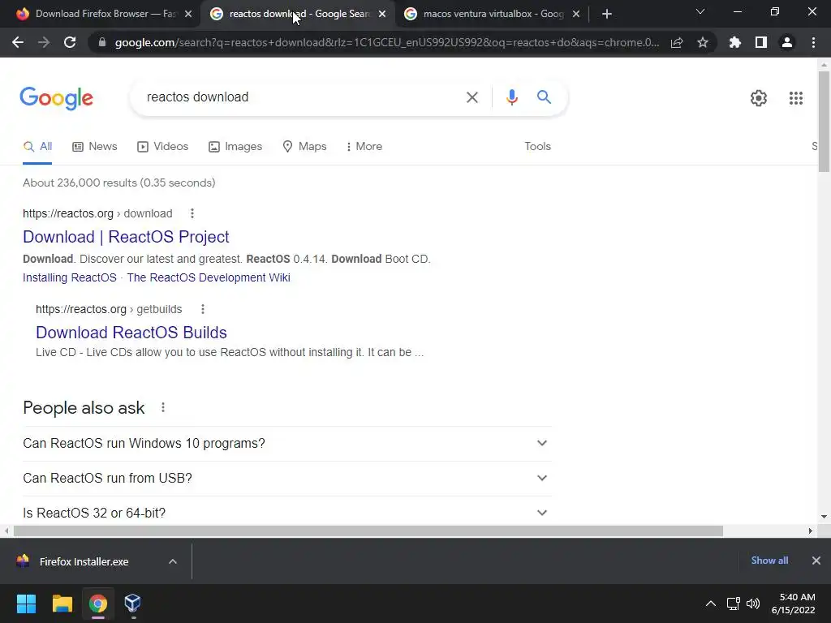Open the Chrome three-dot menu
The width and height of the screenshot is (831, 623).
813,42
